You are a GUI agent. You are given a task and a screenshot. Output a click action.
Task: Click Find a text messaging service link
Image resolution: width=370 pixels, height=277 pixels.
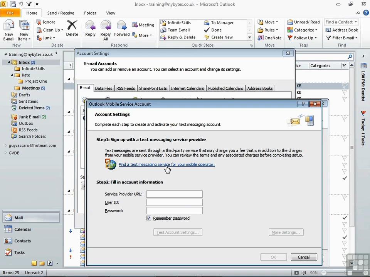tap(166, 164)
